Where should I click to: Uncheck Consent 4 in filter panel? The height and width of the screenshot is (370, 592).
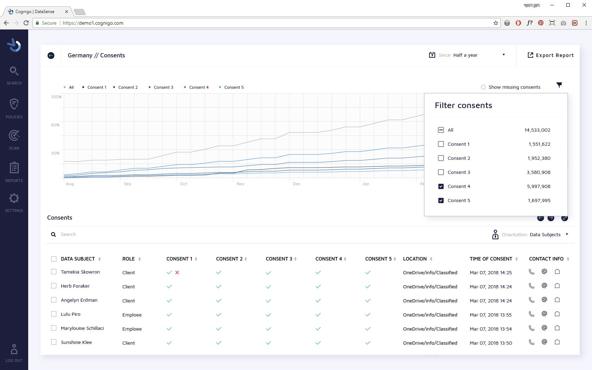[x=441, y=186]
